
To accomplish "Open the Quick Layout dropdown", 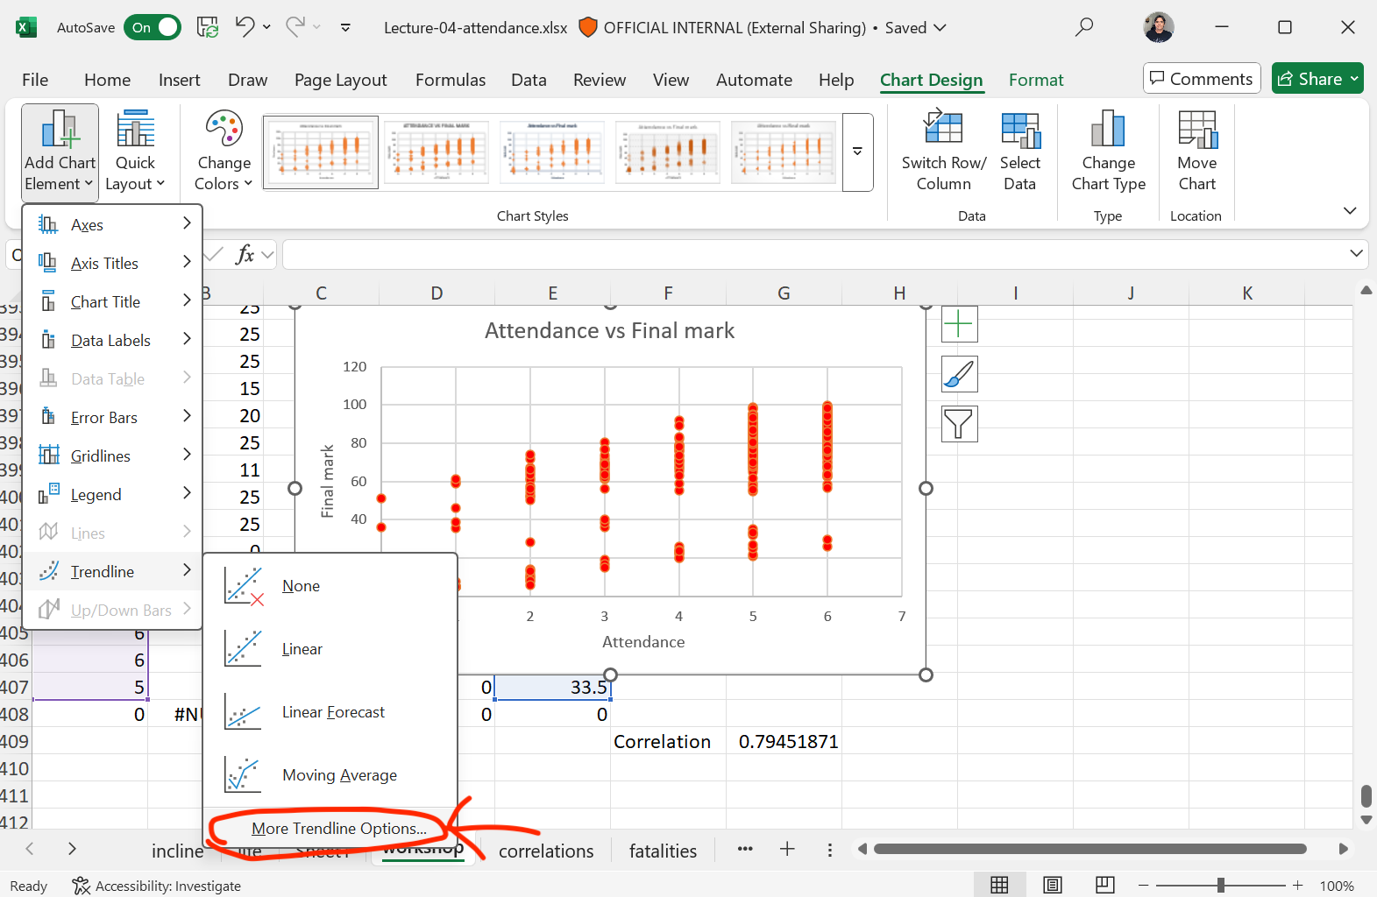I will coord(135,151).
